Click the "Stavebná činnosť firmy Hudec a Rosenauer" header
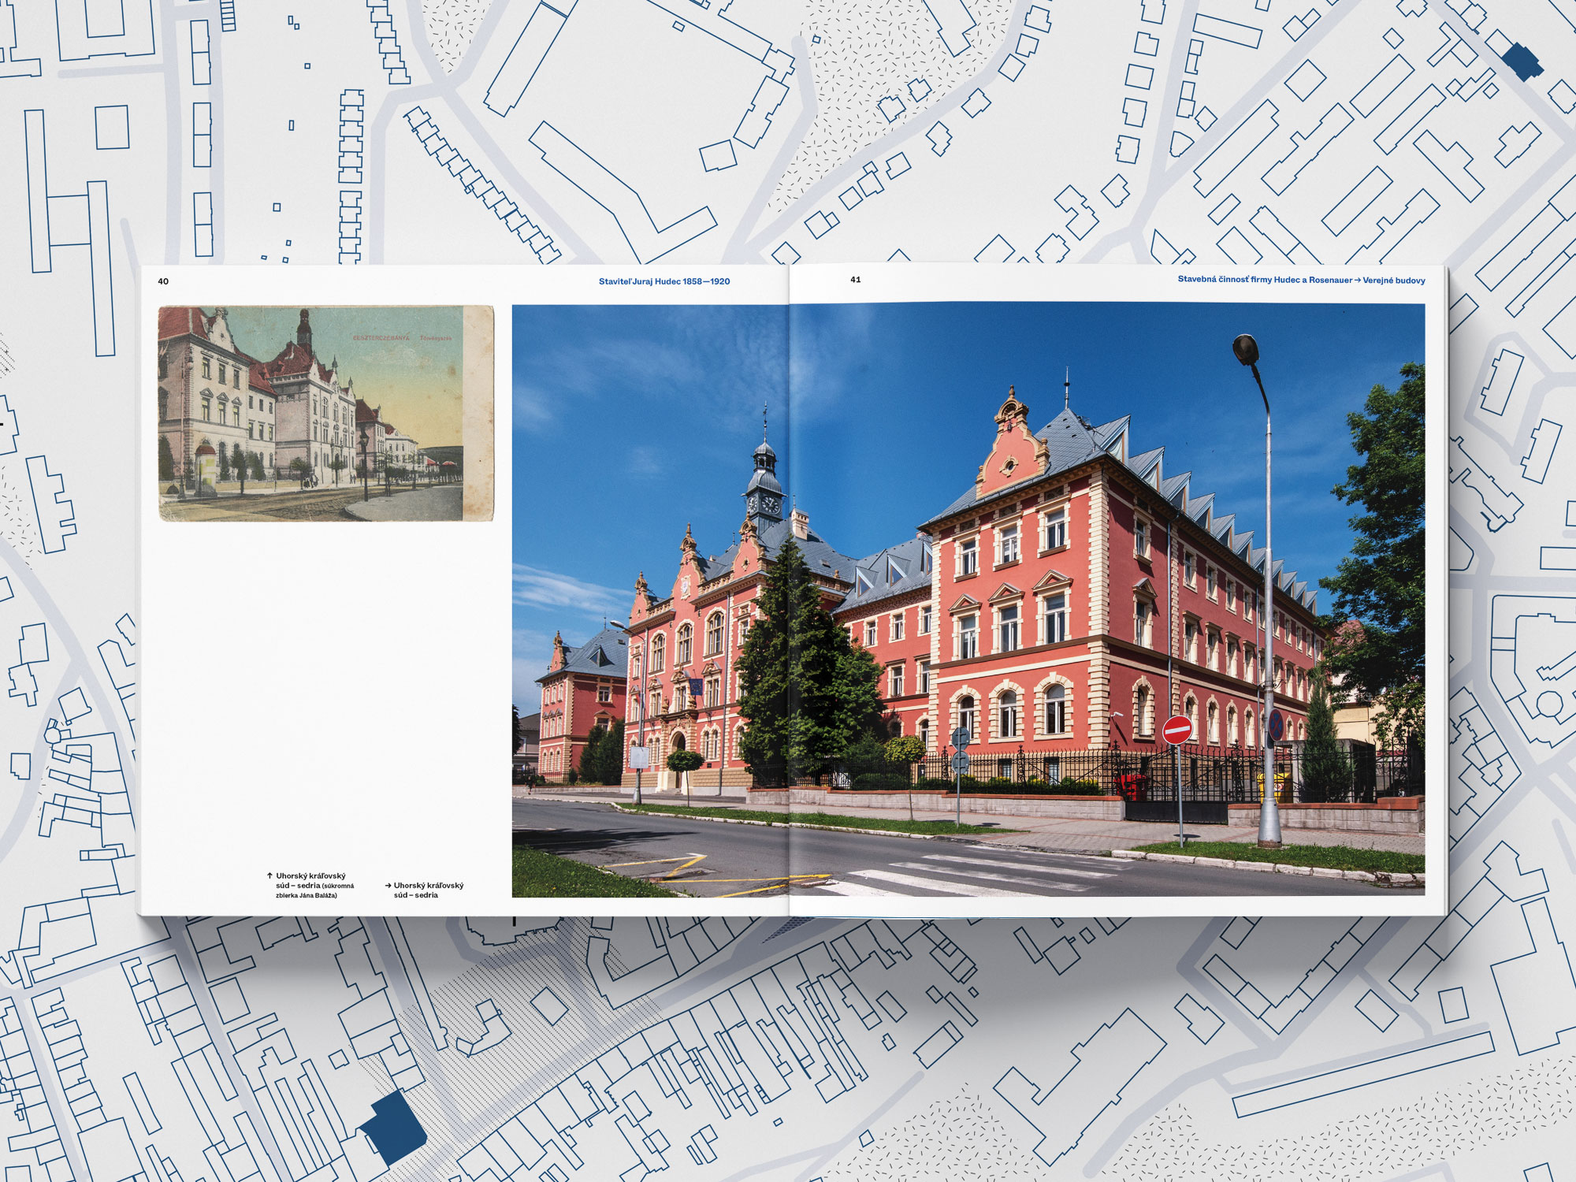Viewport: 1576px width, 1182px height. point(1264,280)
